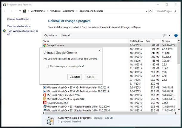Select Visual C++ 2012 Redistributable (x64) row
The width and height of the screenshot is (182, 128).
click(x=110, y=110)
